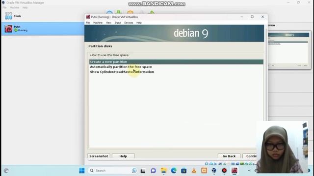Click Go Back in Debian installer

pos(229,156)
